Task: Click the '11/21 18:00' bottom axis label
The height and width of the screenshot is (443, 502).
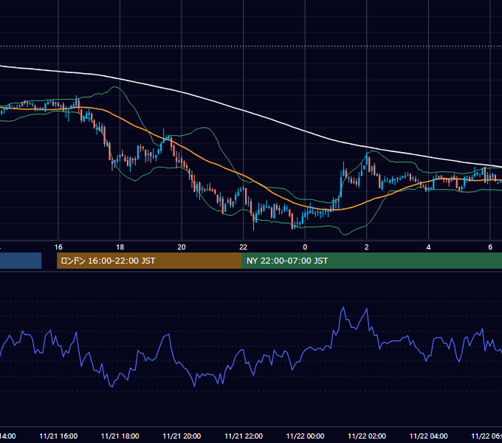Action: (120, 436)
